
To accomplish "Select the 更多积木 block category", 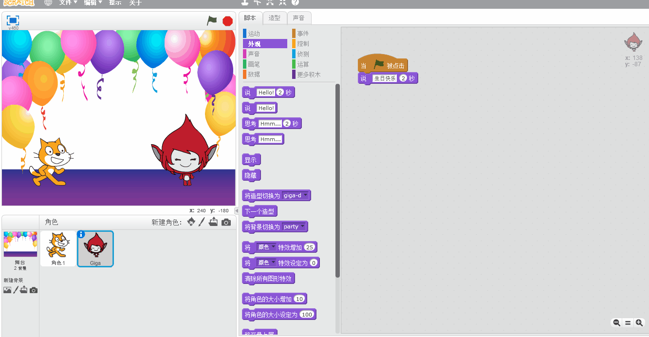I will pos(314,75).
